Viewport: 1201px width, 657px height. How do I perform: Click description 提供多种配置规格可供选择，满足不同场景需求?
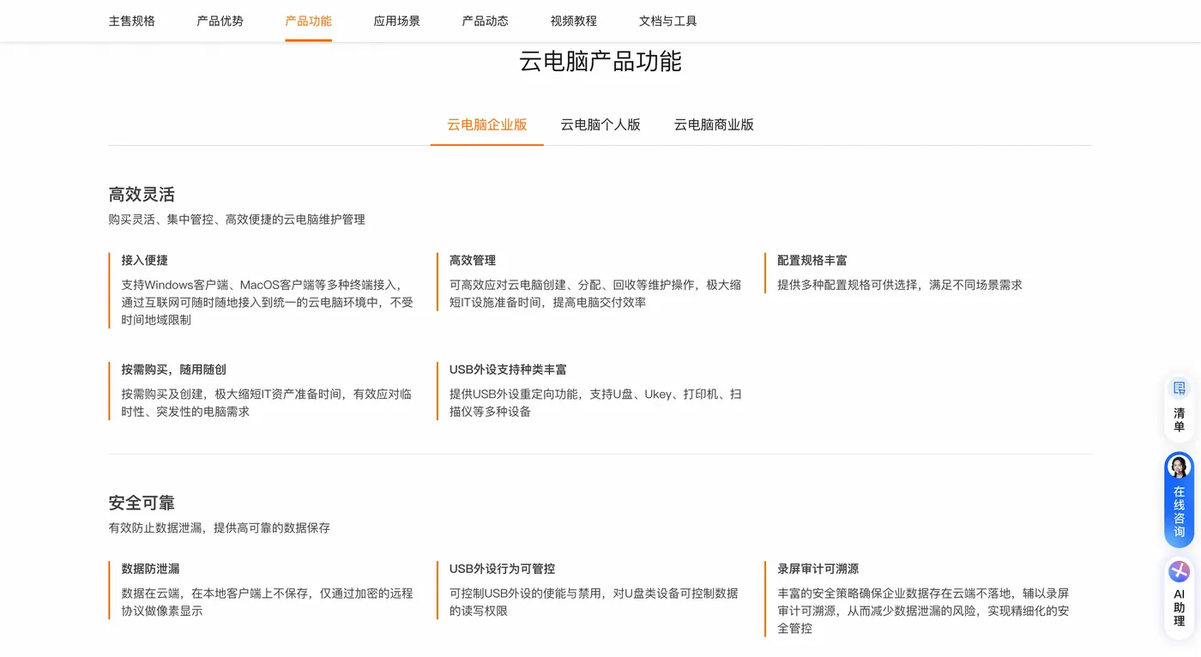(900, 285)
